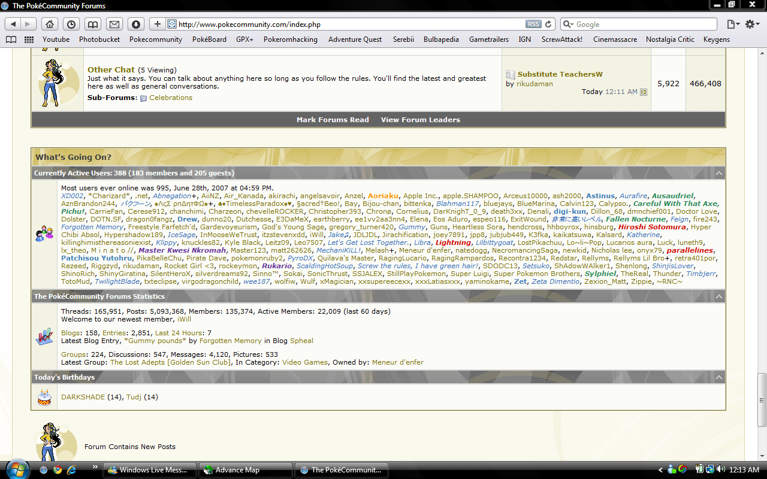Open the Safari settings gear menu
The image size is (767, 479).
tap(753, 24)
